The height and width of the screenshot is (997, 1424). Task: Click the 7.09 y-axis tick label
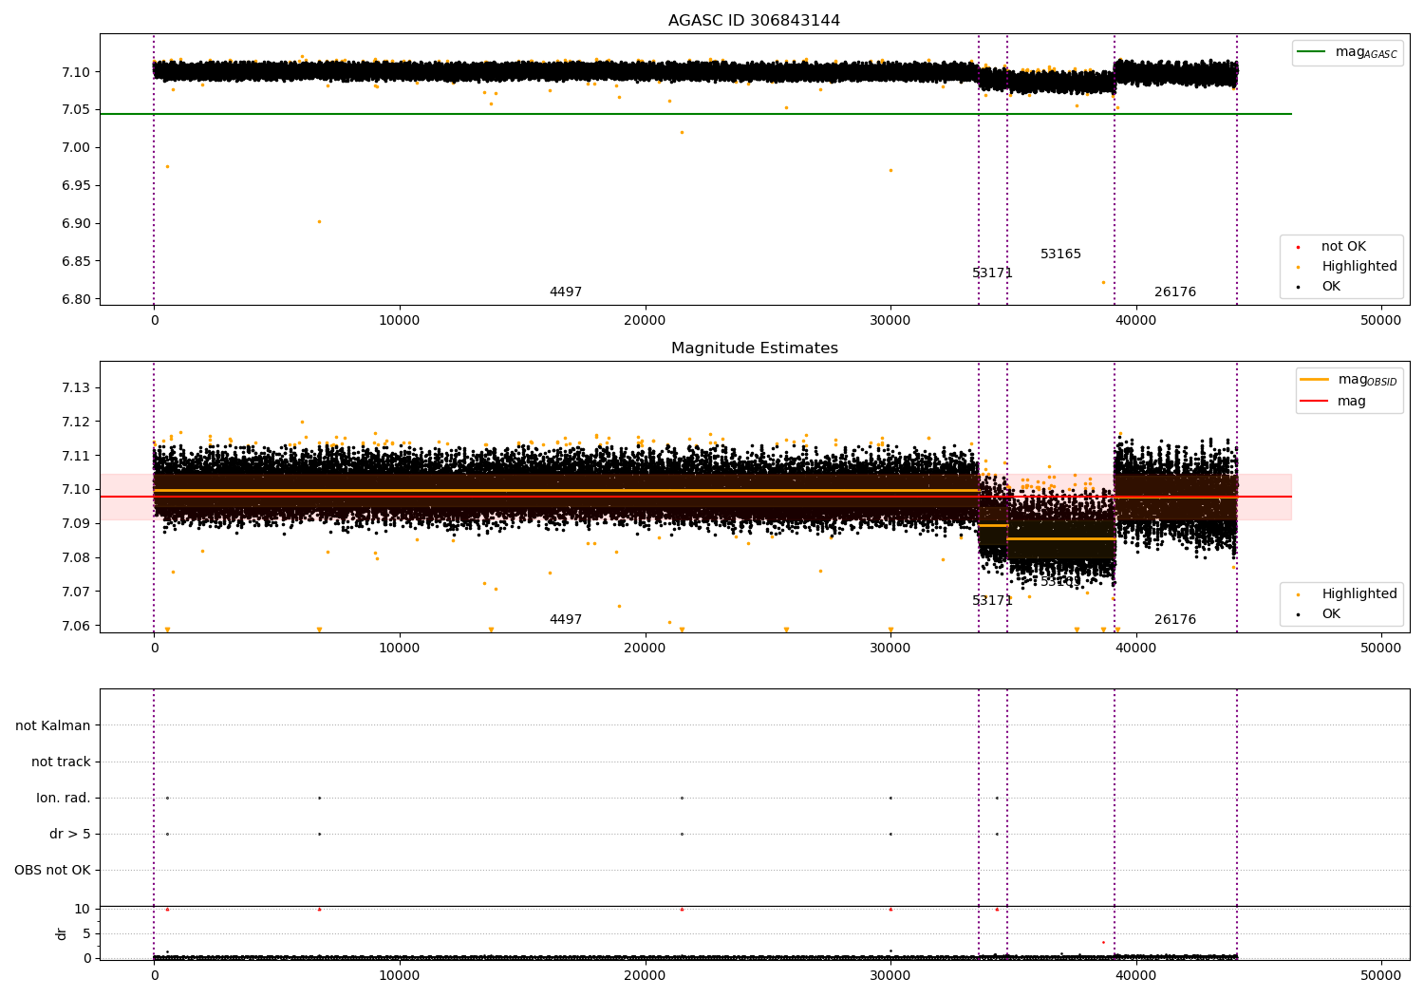(76, 524)
